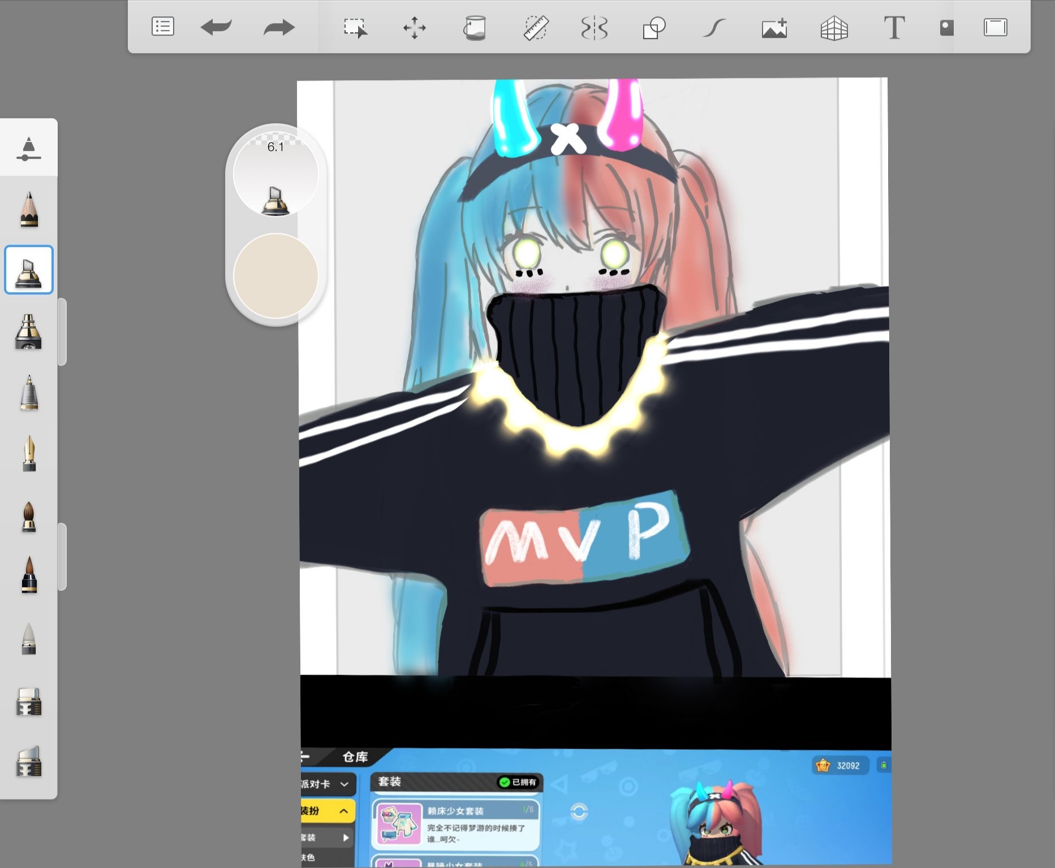Select the paint bucket fill tool
This screenshot has height=868, width=1055.
(x=475, y=27)
